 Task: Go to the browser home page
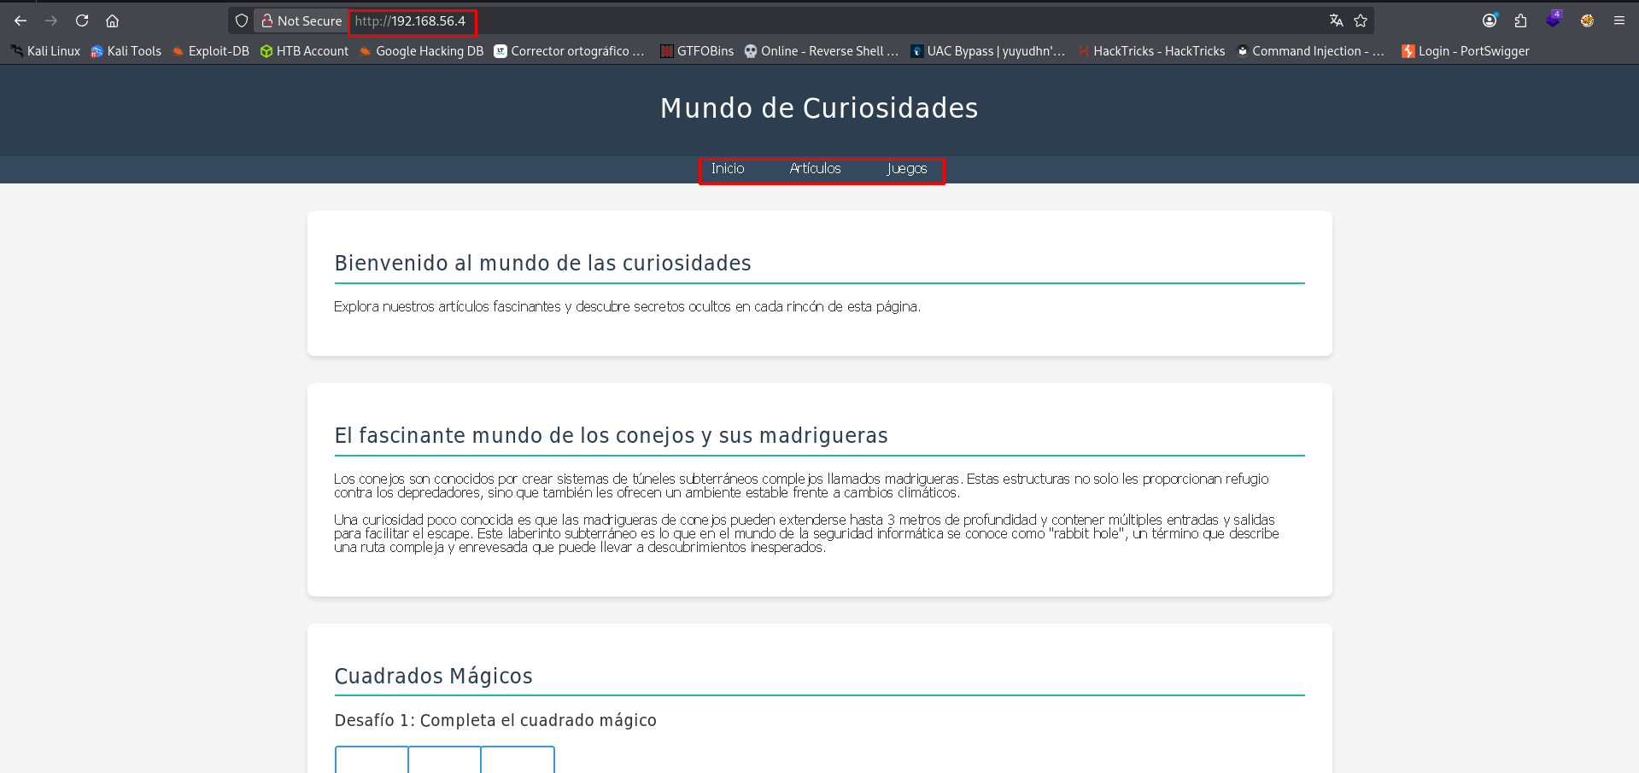click(112, 20)
